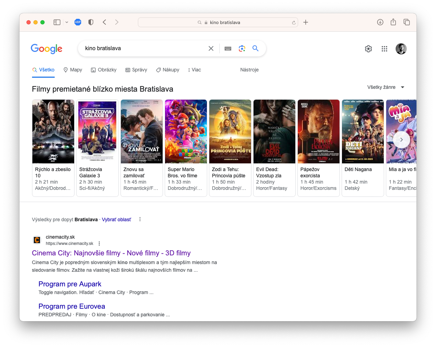Viewport: 436px width, 347px height.
Task: Click the Cinema City favicon icon
Action: pos(37,240)
